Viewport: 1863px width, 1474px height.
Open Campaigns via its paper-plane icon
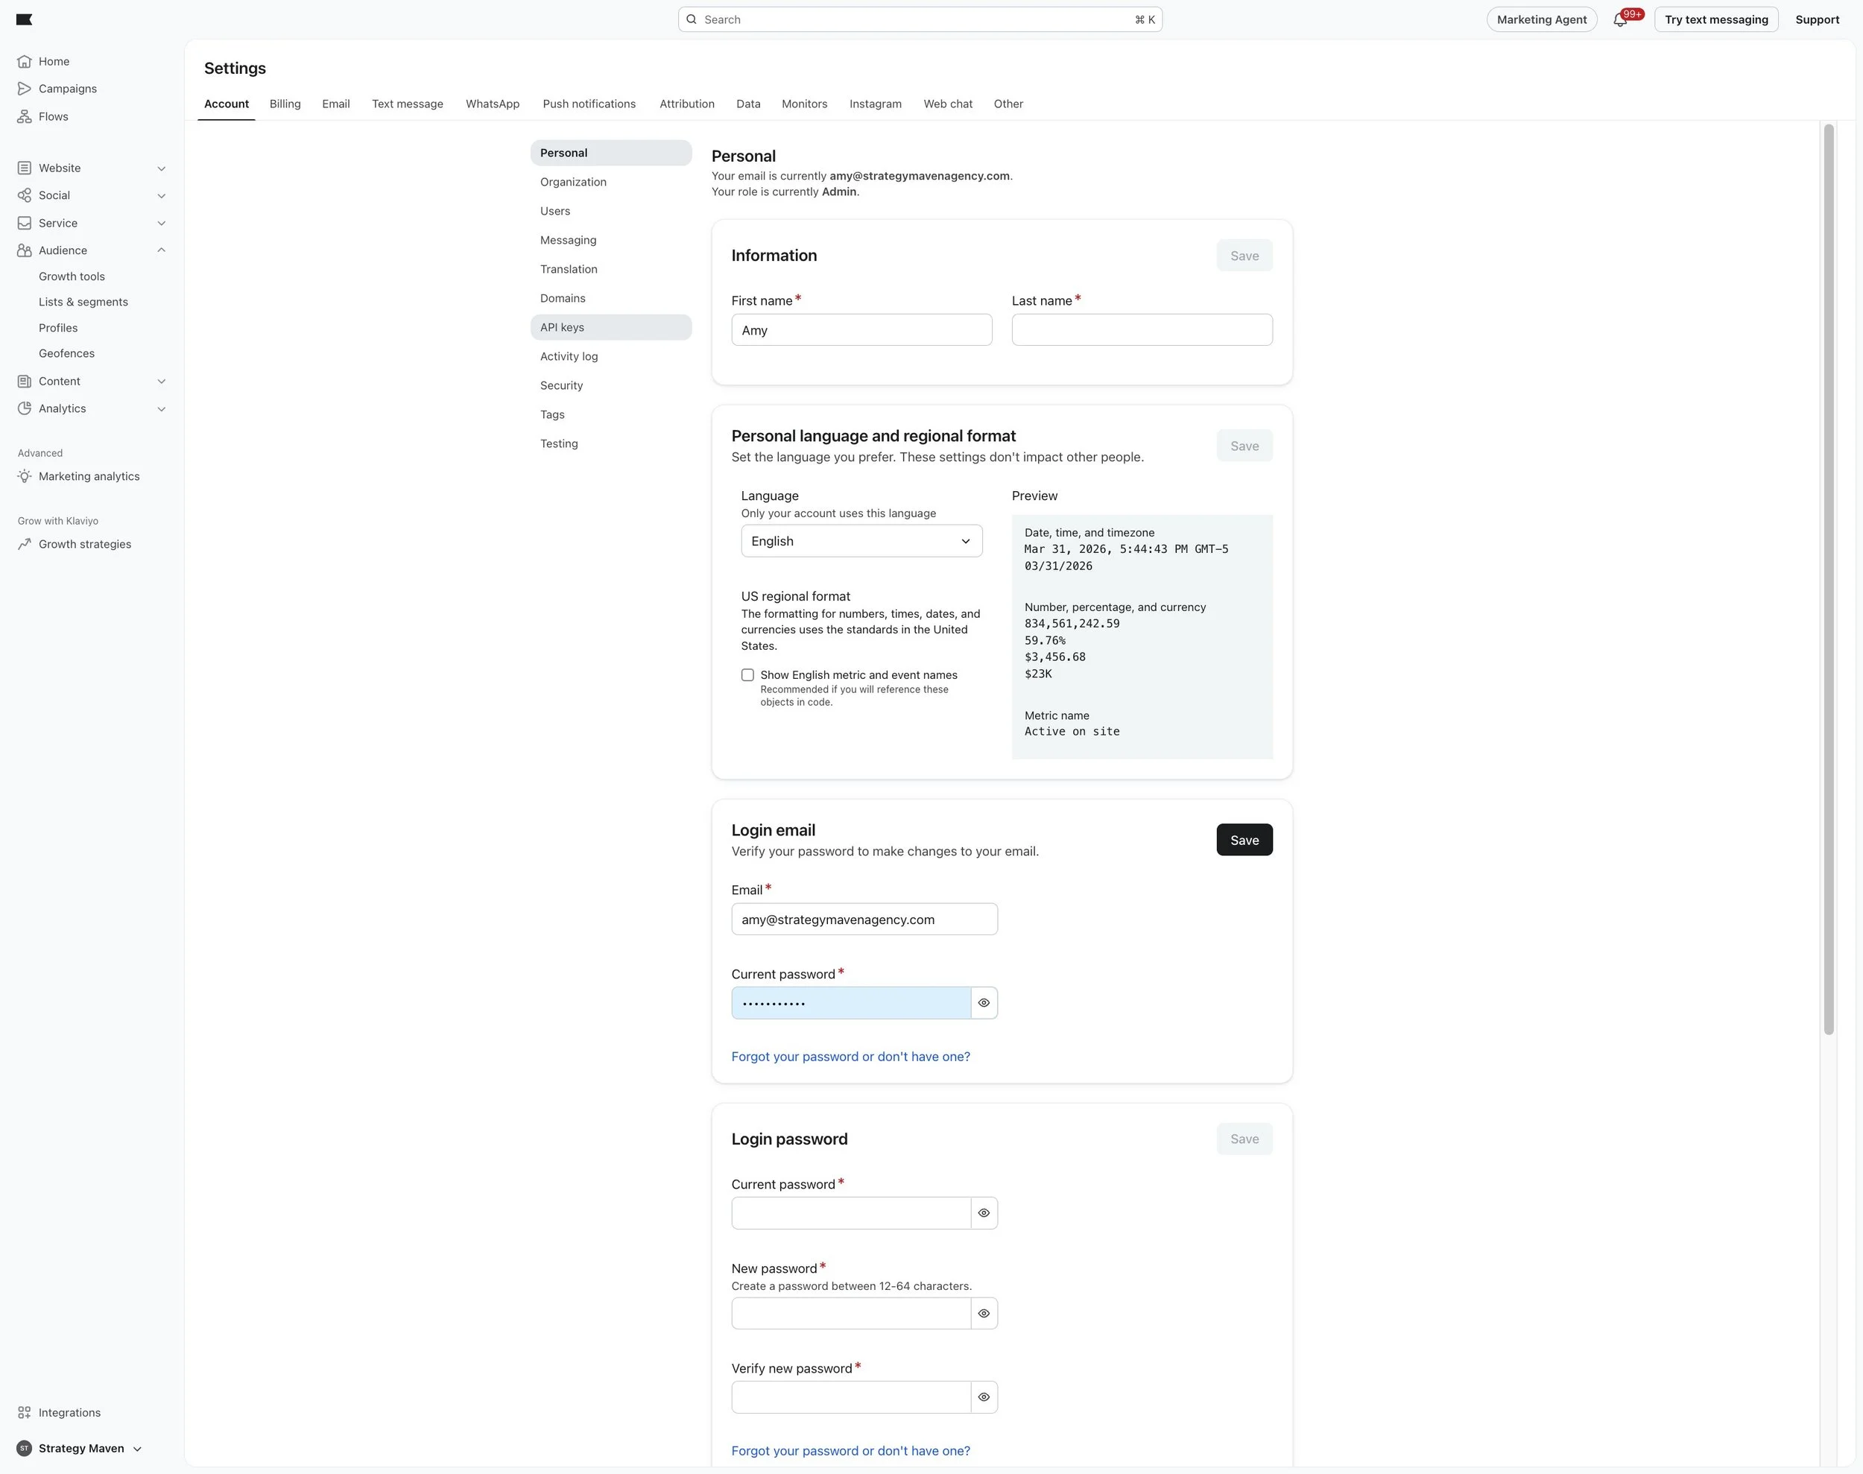click(24, 89)
